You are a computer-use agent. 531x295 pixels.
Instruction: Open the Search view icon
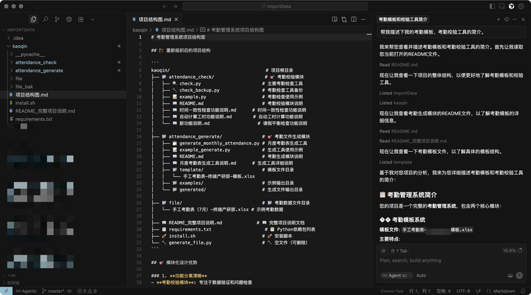[x=45, y=19]
